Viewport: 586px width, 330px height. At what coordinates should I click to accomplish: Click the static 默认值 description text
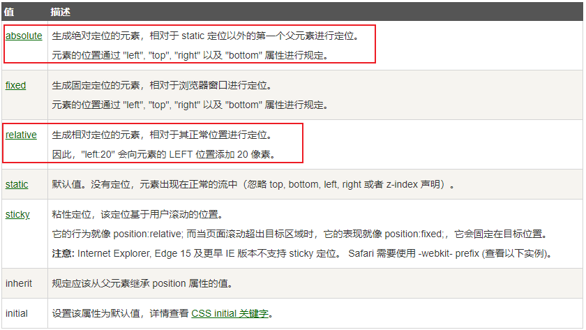[x=253, y=184]
